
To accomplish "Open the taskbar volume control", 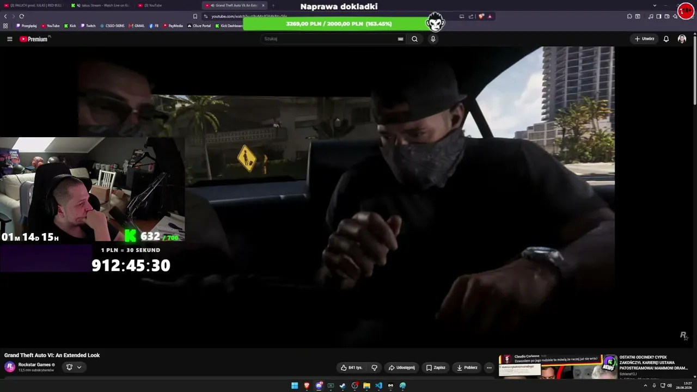I will (669, 385).
